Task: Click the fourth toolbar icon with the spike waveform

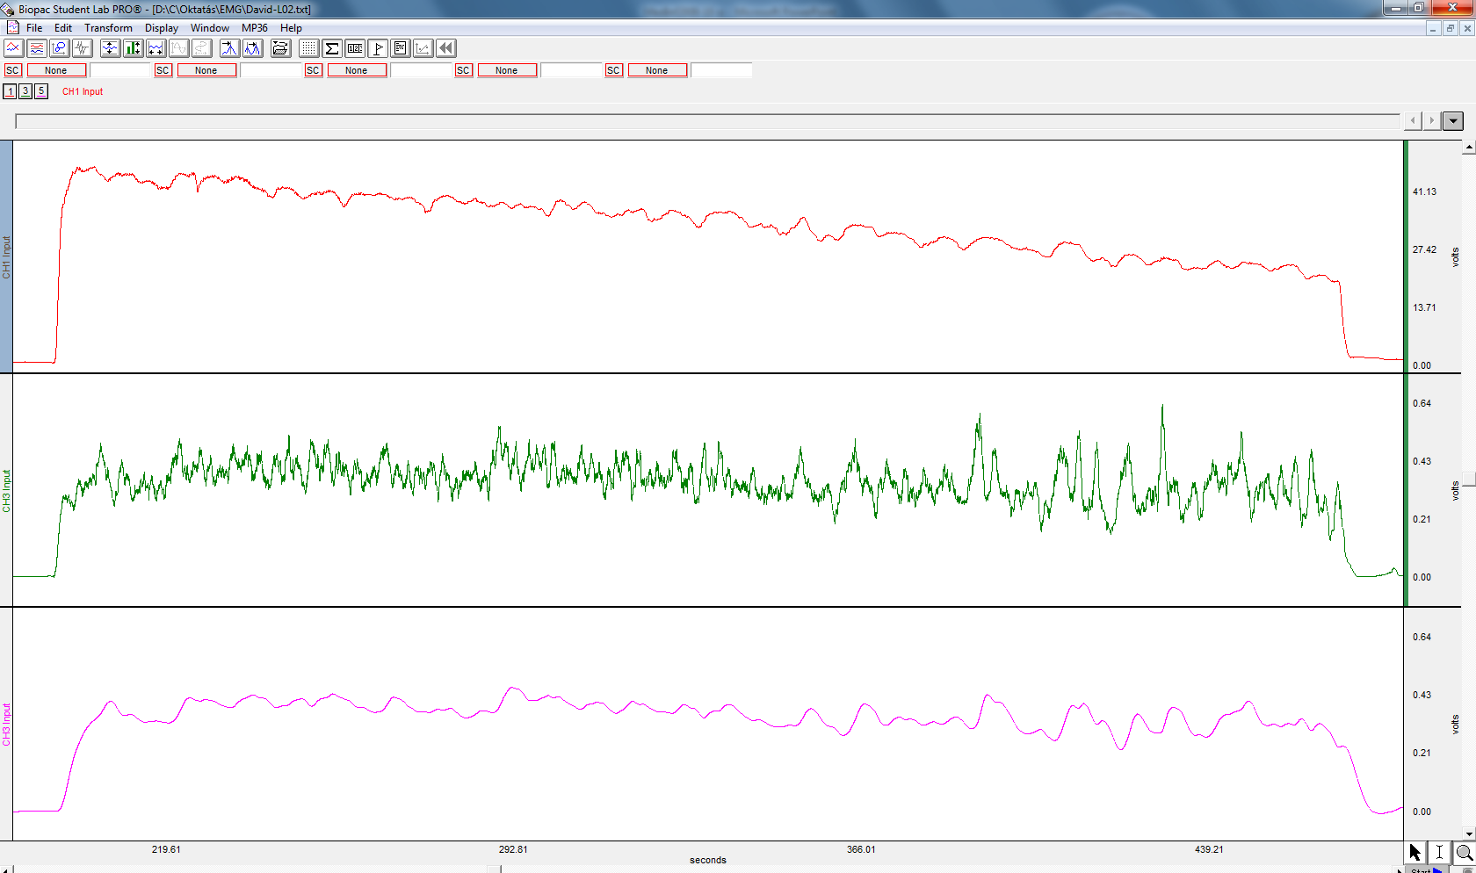Action: (83, 48)
